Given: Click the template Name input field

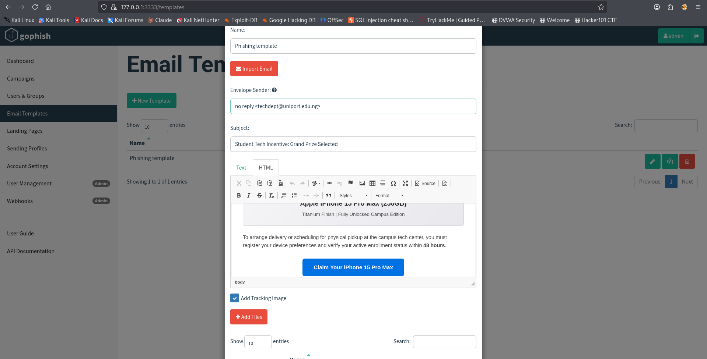Looking at the screenshot, I should [353, 46].
